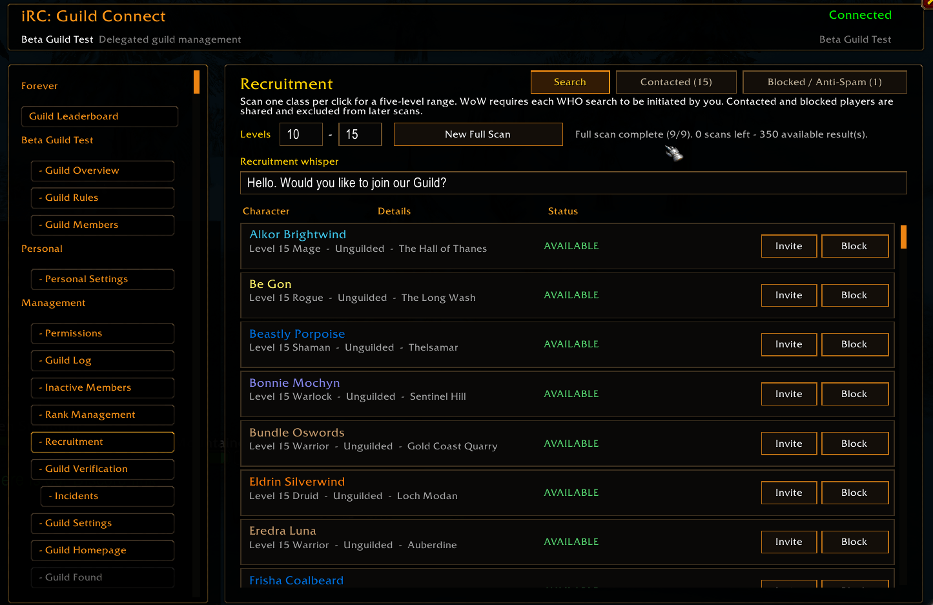The width and height of the screenshot is (933, 605).
Task: Invite Bundle Oswords
Action: 789,444
